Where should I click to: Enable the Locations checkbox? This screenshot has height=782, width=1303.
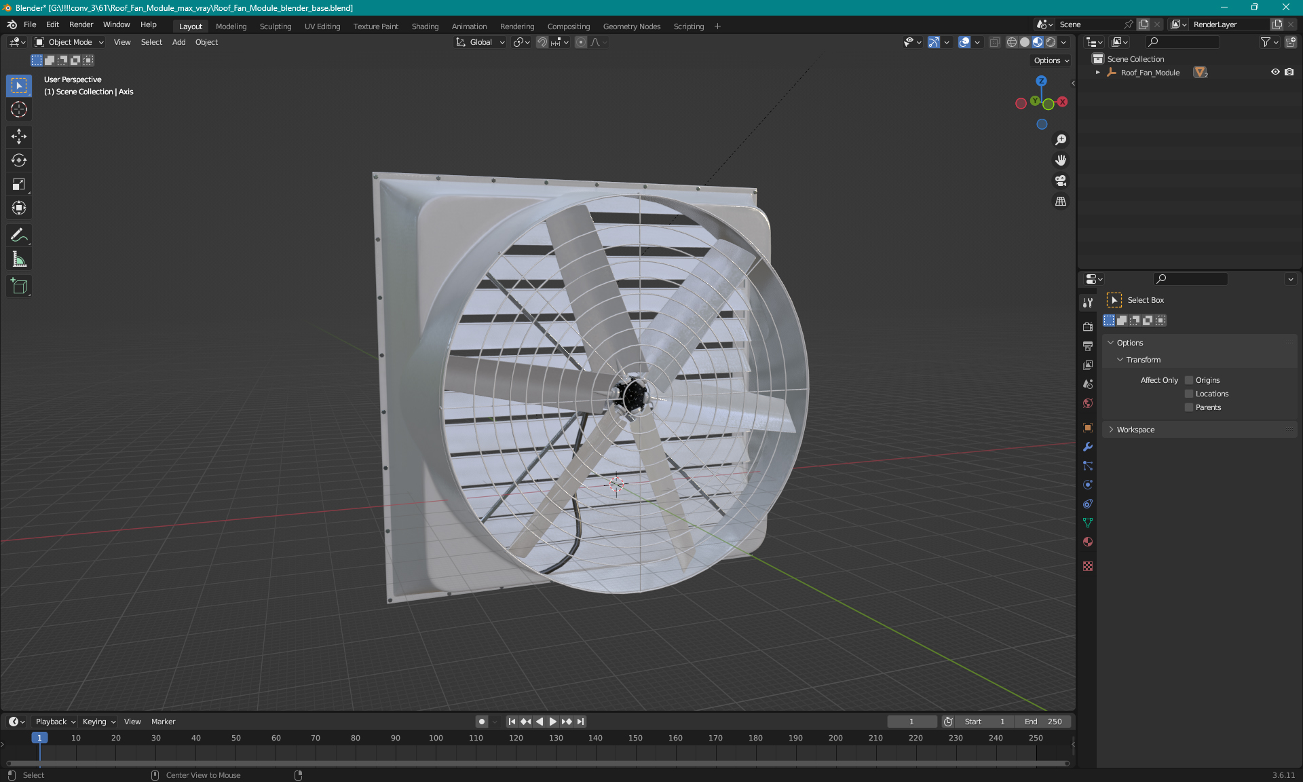1189,394
